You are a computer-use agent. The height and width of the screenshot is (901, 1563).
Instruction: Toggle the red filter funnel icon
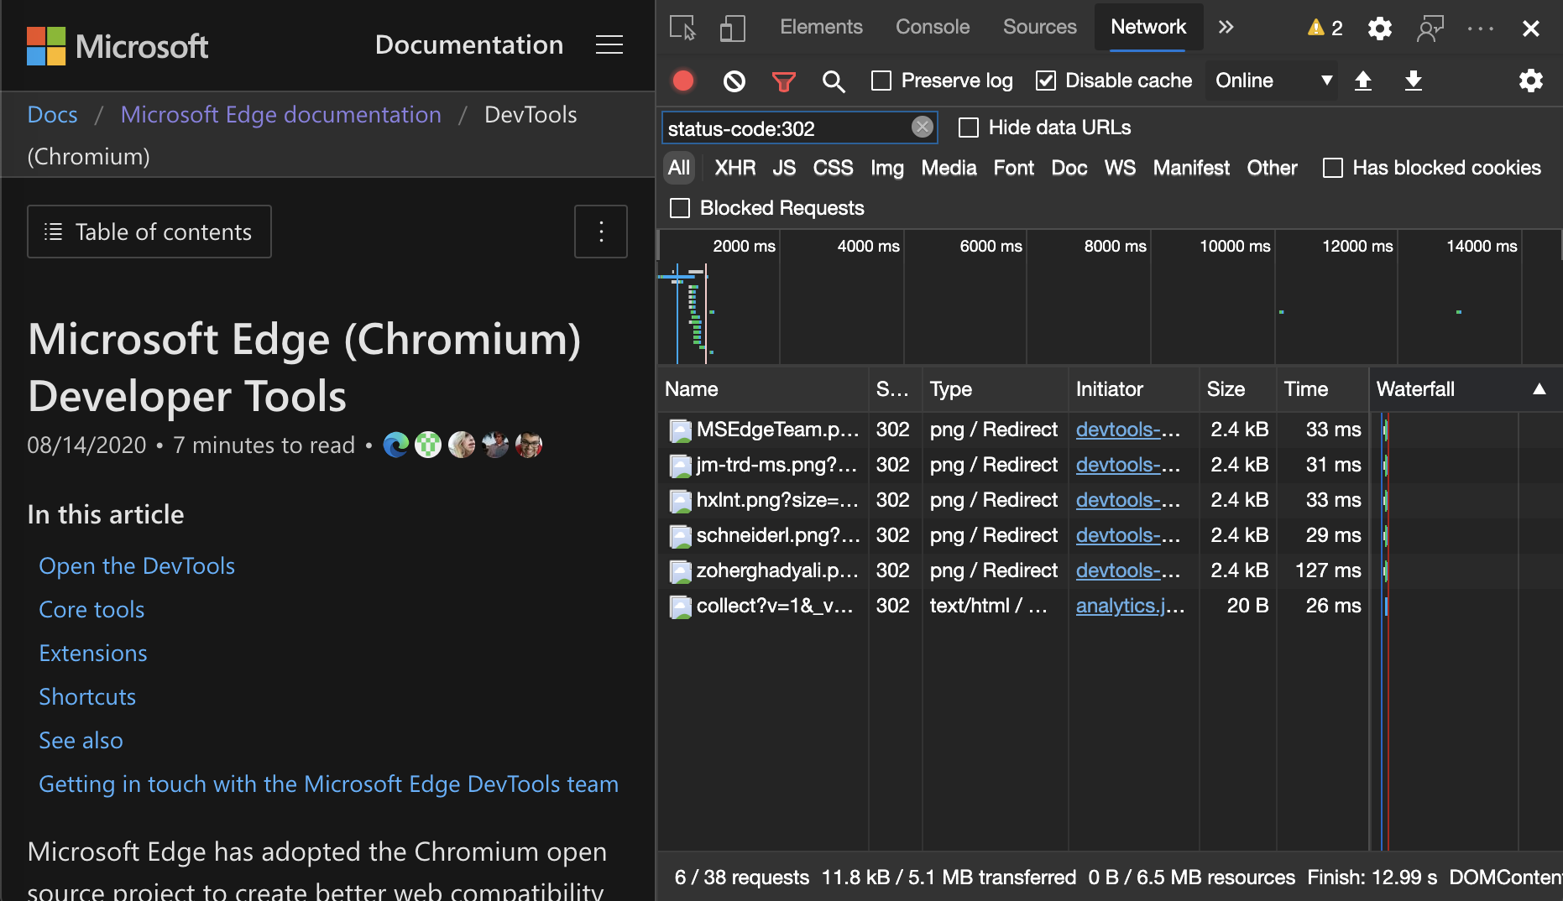pyautogui.click(x=783, y=81)
